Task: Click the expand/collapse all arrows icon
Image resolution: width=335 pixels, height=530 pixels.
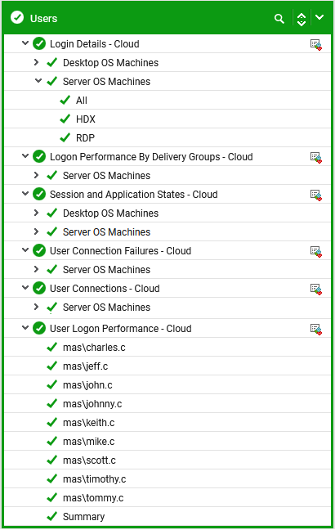Action: tap(301, 19)
